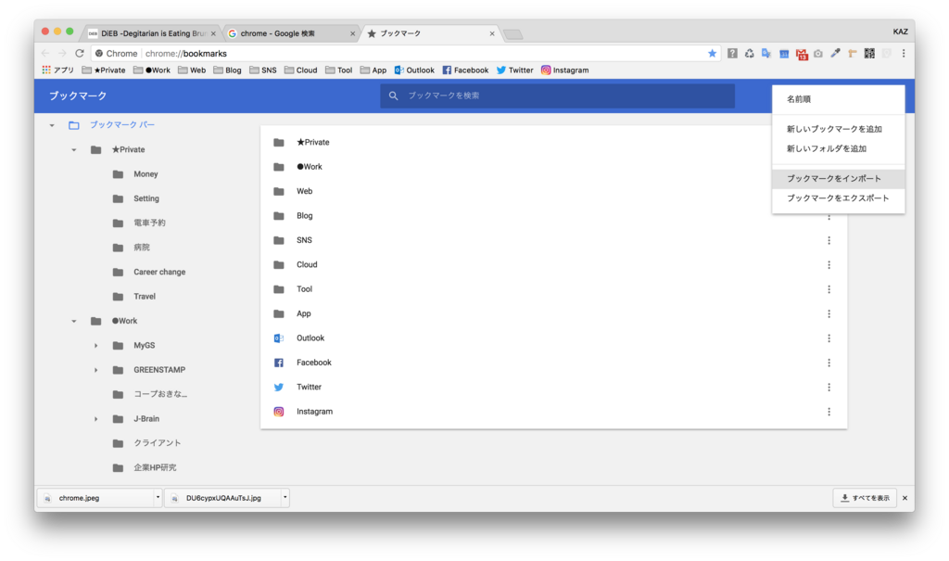Screen dimensions: 949x561
Task: Expand the J-Brain folder
Action: tap(95, 419)
